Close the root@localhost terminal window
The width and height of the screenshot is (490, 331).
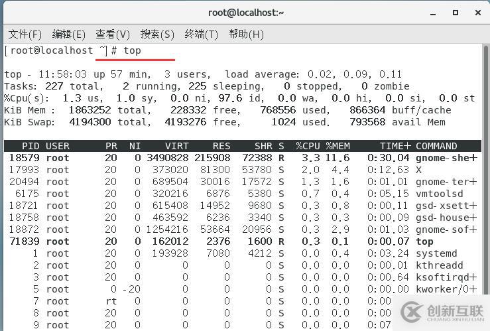click(x=478, y=13)
